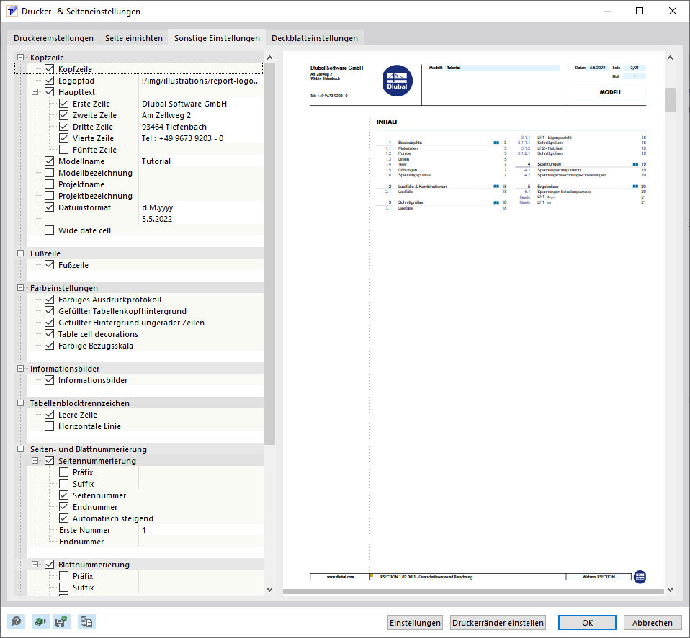Check the Horizontale Linie option
Image resolution: width=690 pixels, height=638 pixels.
click(x=49, y=426)
